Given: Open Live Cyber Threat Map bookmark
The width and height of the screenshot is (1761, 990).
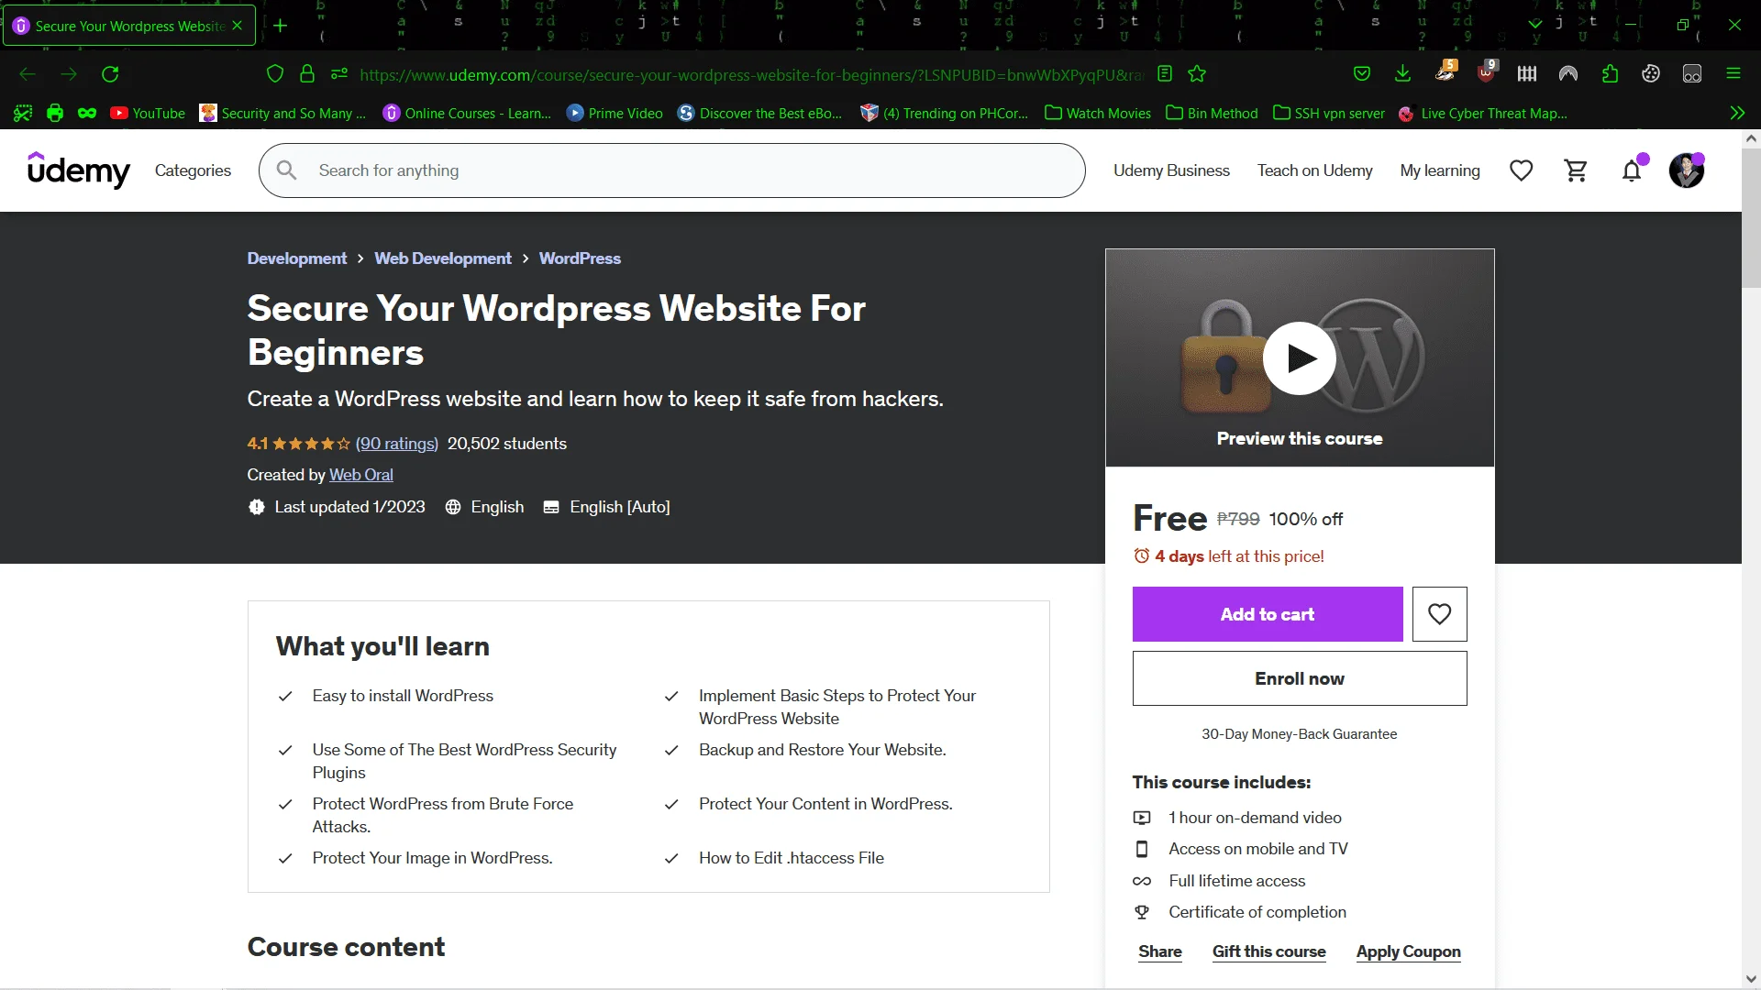Looking at the screenshot, I should (x=1483, y=114).
